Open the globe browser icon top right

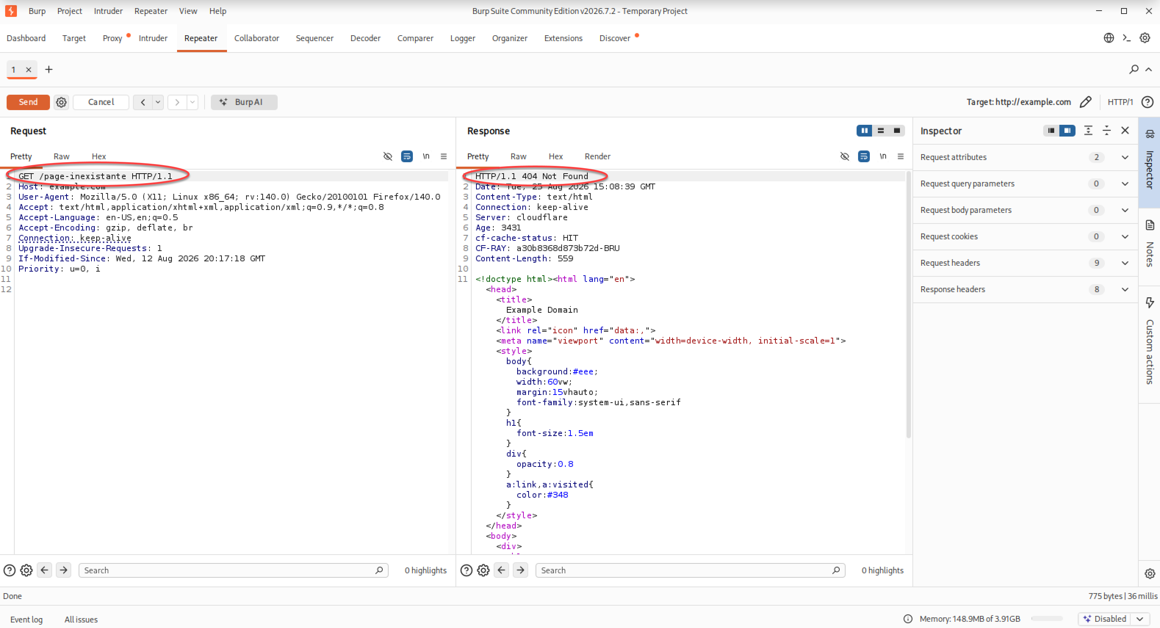pyautogui.click(x=1109, y=38)
